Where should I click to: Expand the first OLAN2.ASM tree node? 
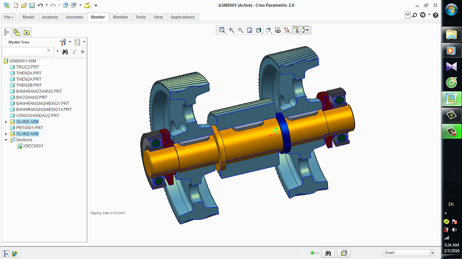[6, 122]
